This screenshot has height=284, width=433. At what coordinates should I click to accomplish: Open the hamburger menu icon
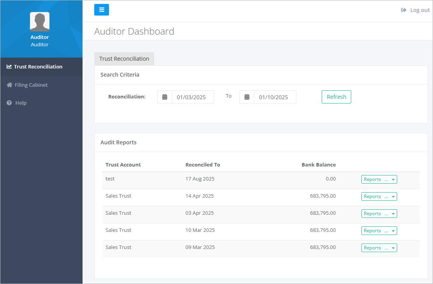[x=101, y=9]
